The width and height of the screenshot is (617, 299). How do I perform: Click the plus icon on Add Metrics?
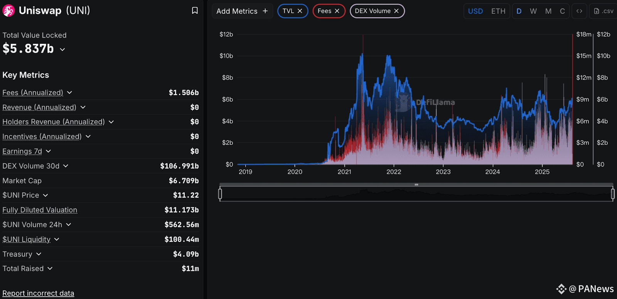[265, 11]
